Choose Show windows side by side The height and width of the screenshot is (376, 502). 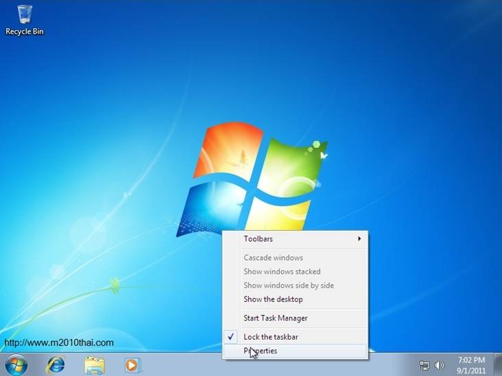(x=295, y=286)
